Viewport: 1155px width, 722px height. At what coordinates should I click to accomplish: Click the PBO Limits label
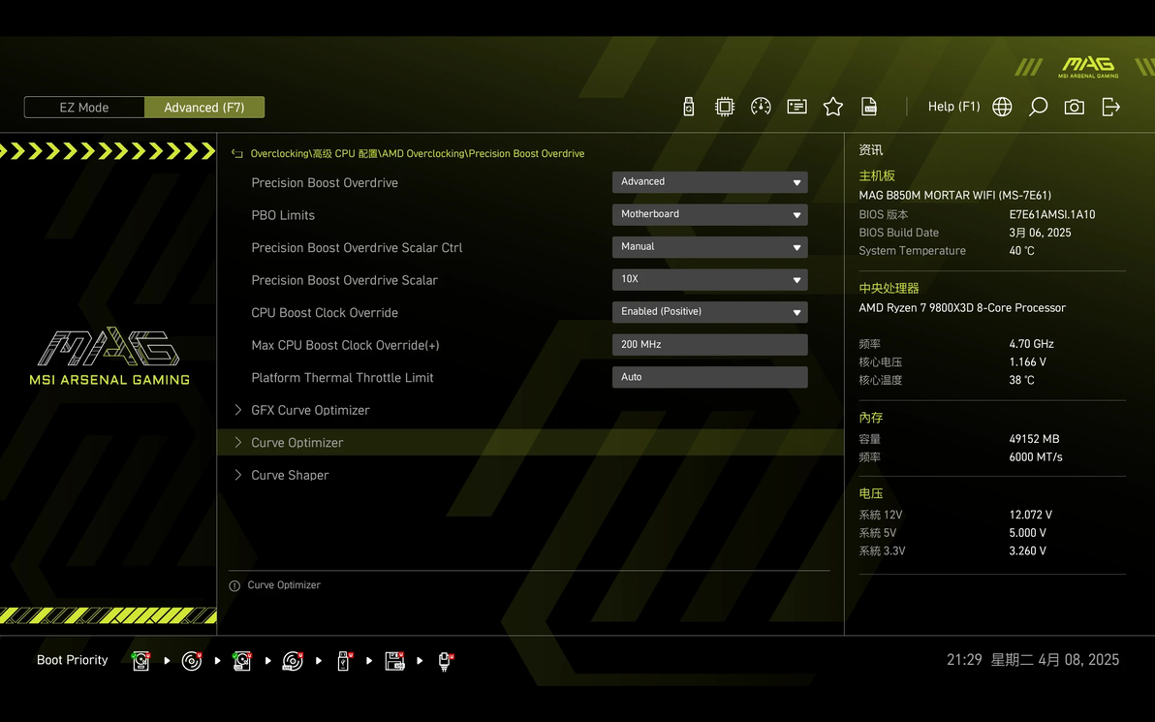coord(283,215)
